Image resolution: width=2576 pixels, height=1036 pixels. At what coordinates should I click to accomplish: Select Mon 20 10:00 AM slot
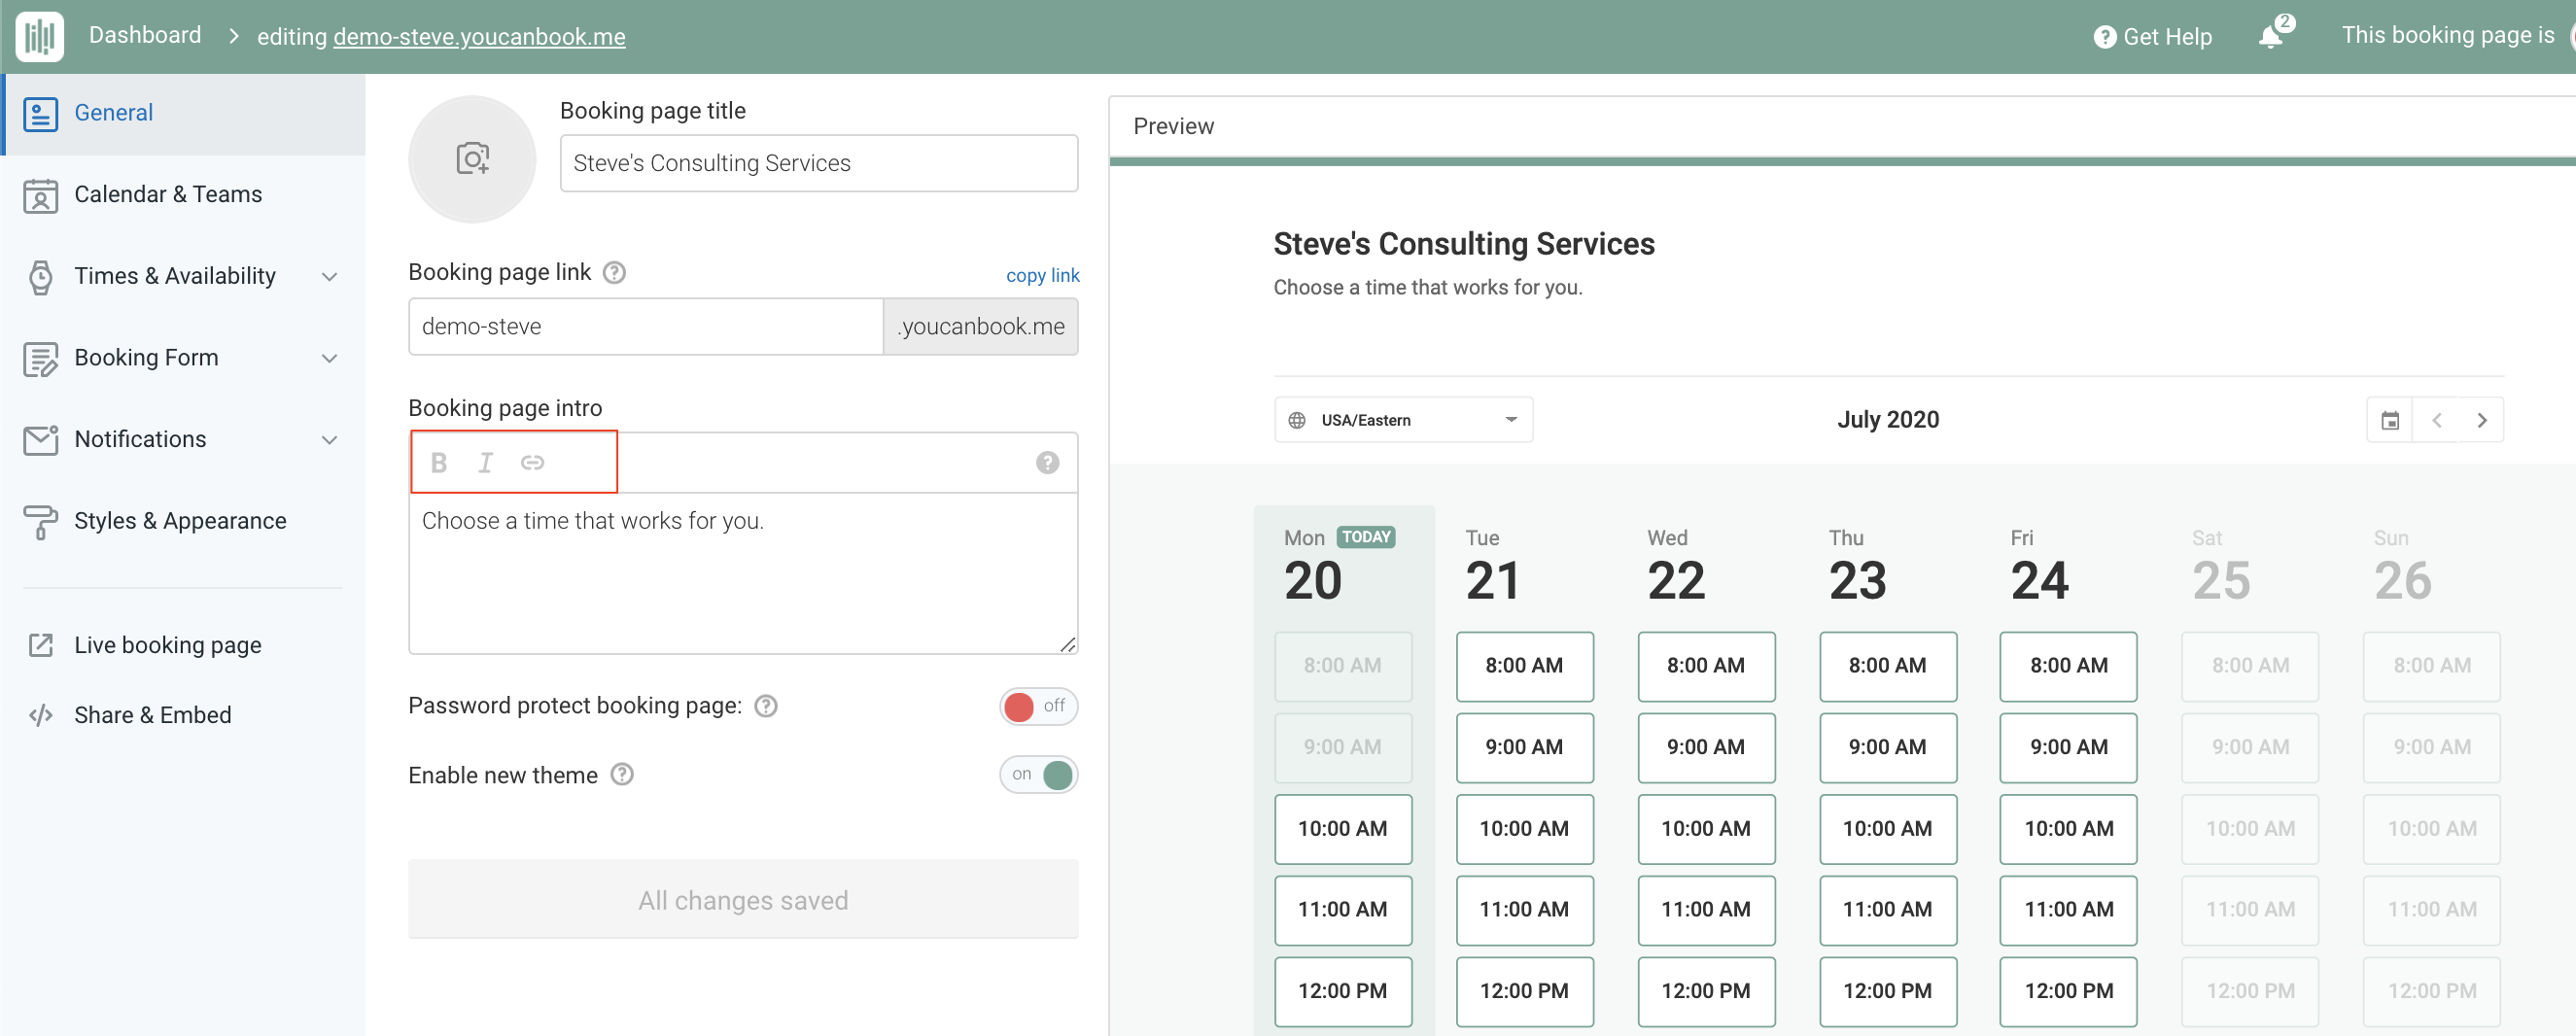(1343, 829)
